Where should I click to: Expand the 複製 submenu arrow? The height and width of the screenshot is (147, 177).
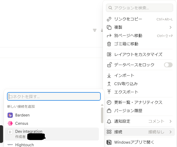point(170,27)
